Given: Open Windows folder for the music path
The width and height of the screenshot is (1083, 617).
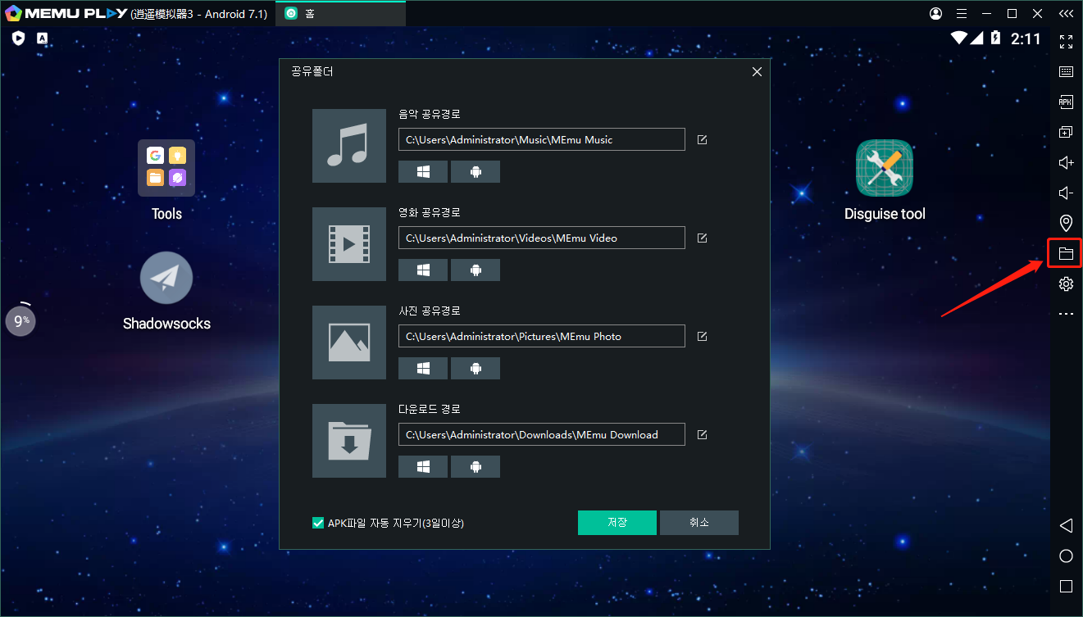Looking at the screenshot, I should coord(422,171).
